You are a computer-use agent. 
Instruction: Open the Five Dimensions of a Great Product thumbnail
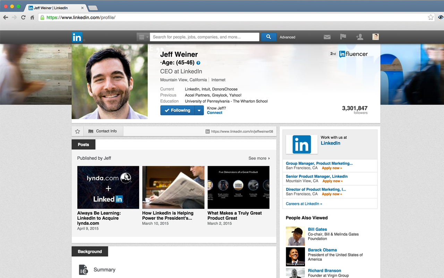[238, 187]
